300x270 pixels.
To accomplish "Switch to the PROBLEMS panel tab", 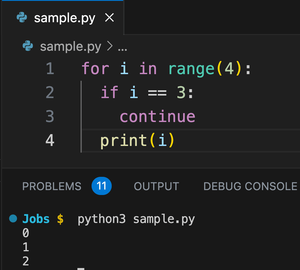I will pos(52,186).
